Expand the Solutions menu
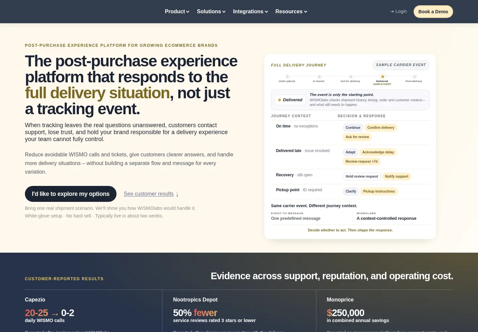Viewport: 478px width, 332px height. click(x=211, y=12)
